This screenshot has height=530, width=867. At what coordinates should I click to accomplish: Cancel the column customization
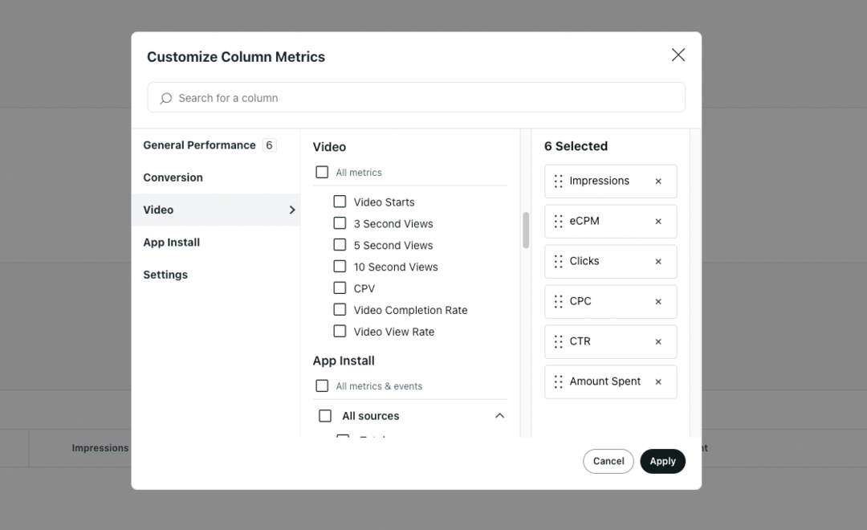[608, 461]
